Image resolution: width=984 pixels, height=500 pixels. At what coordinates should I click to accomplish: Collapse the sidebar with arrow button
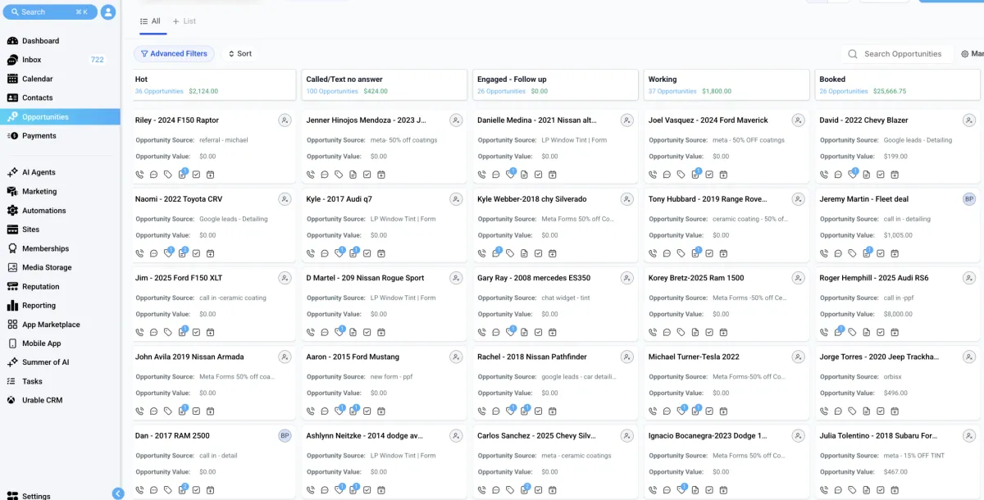(x=118, y=493)
